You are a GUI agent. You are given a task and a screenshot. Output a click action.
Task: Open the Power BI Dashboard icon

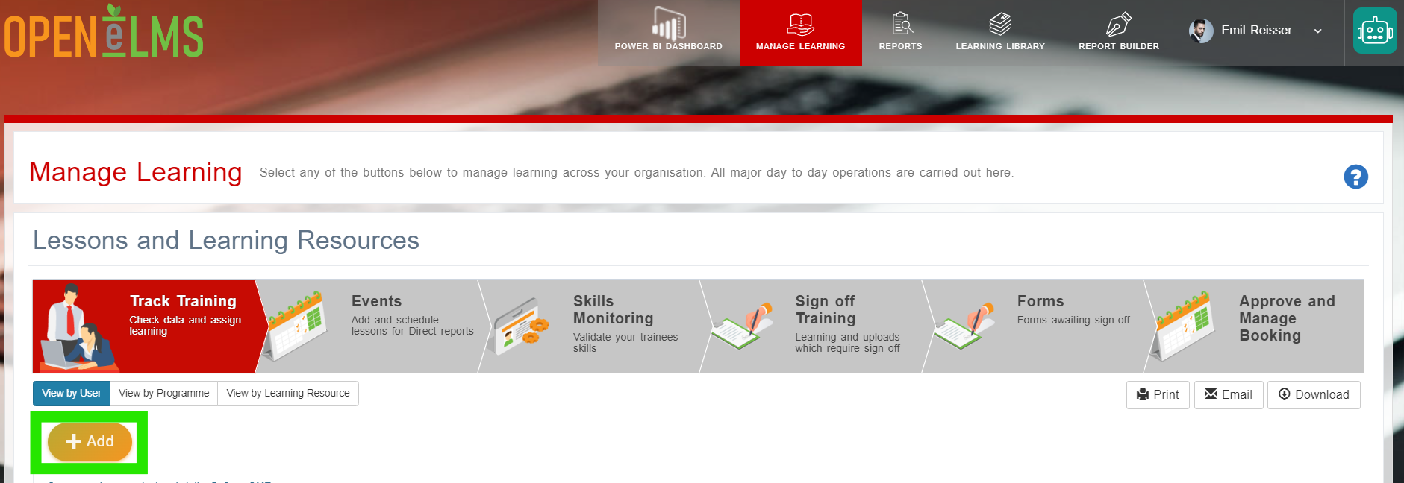pyautogui.click(x=668, y=23)
